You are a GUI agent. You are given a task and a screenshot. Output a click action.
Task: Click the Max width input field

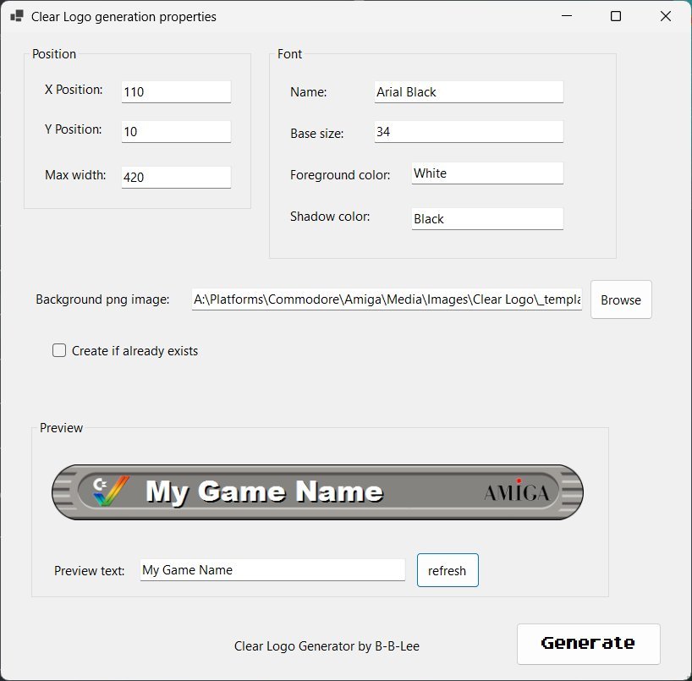coord(176,177)
